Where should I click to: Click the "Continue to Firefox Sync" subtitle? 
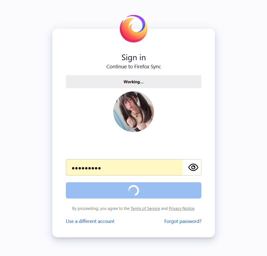134,67
